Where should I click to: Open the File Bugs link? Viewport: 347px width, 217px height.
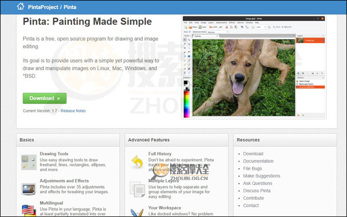click(x=253, y=168)
